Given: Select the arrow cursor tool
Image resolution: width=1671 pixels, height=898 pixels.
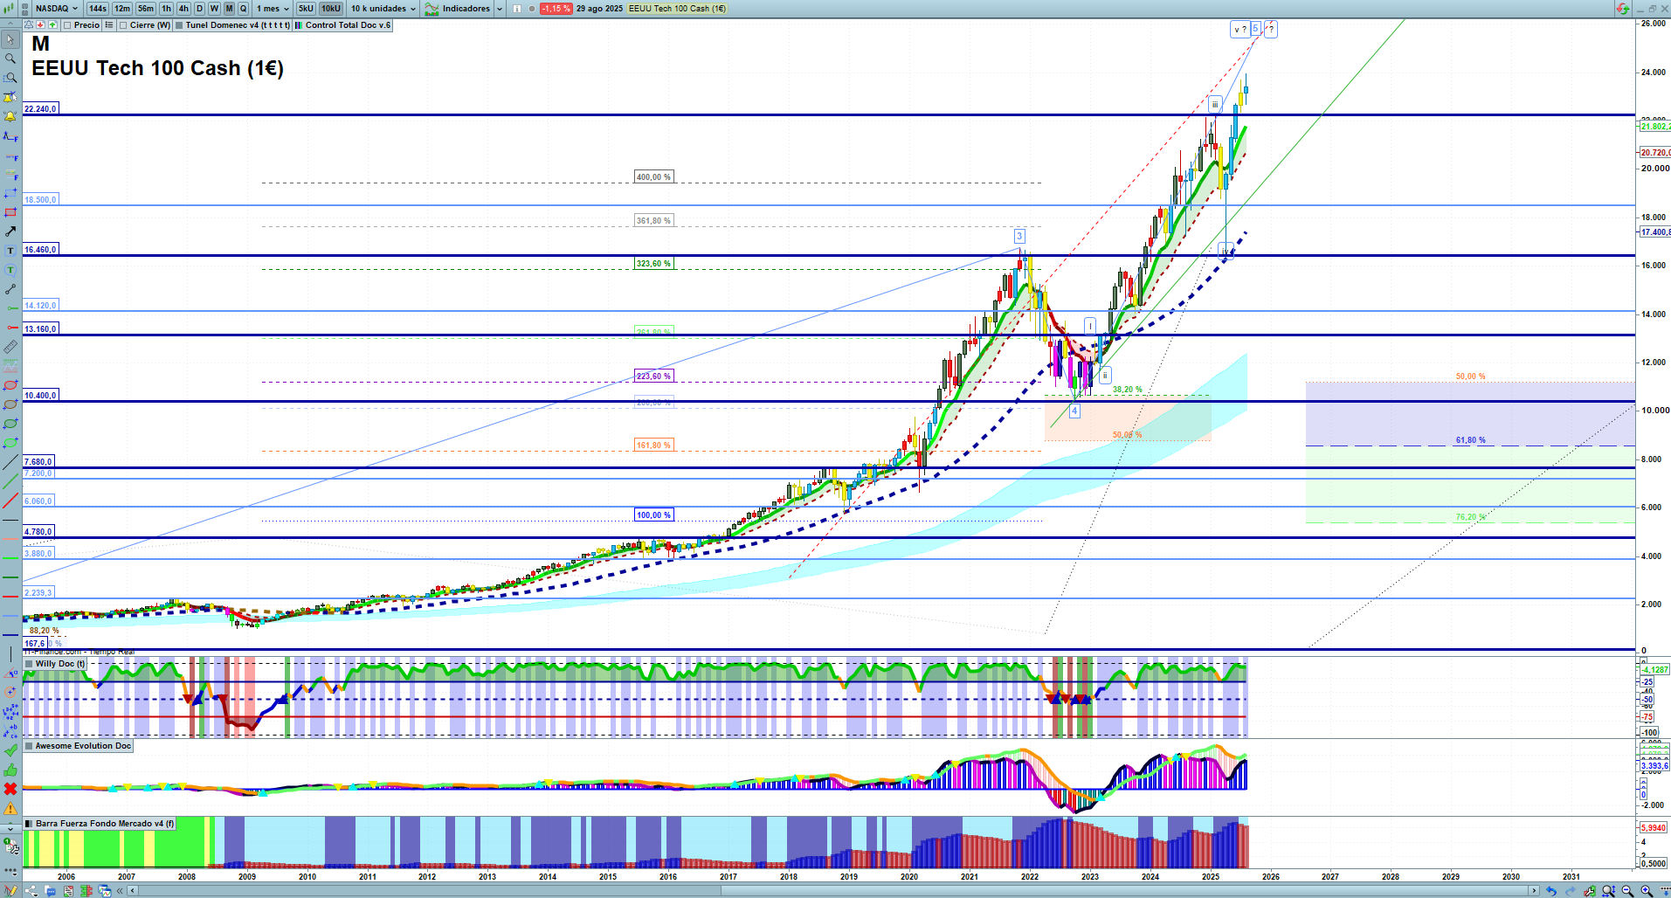Looking at the screenshot, I should (10, 39).
